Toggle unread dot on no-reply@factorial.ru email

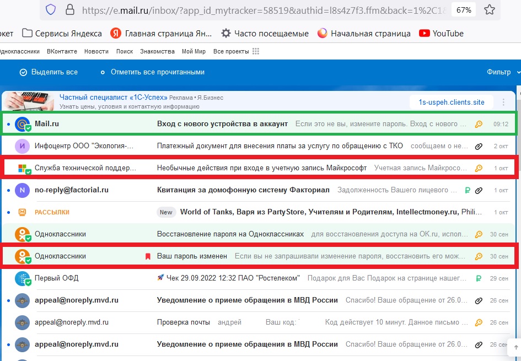pos(9,191)
